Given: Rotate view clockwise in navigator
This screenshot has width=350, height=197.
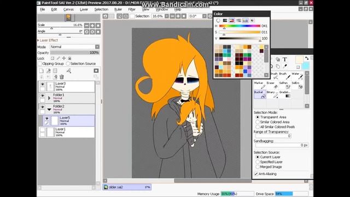Looking at the screenshot, I should tap(92, 32).
